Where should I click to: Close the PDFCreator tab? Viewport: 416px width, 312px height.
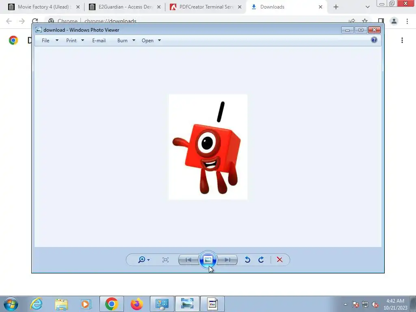(240, 7)
